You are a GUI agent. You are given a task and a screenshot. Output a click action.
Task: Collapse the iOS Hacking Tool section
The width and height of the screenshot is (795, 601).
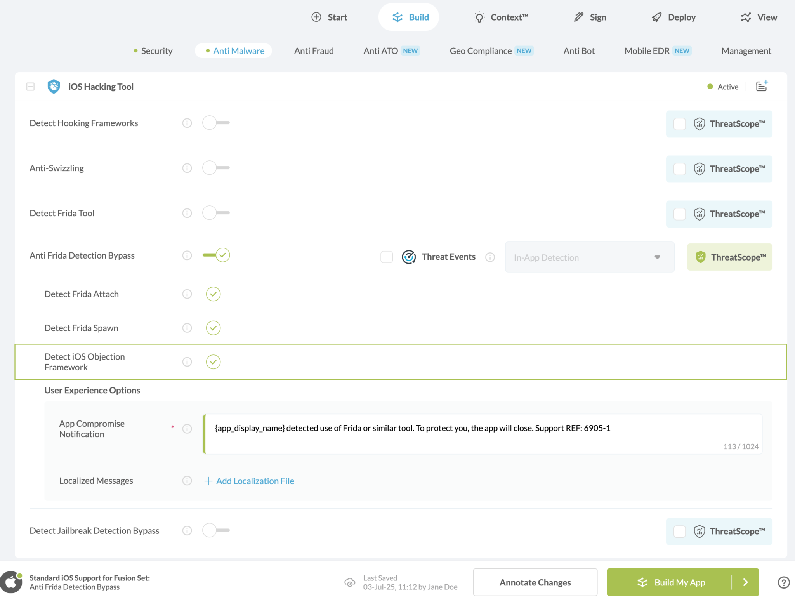pyautogui.click(x=30, y=86)
